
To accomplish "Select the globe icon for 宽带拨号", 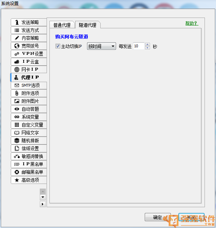I will click(x=17, y=46).
